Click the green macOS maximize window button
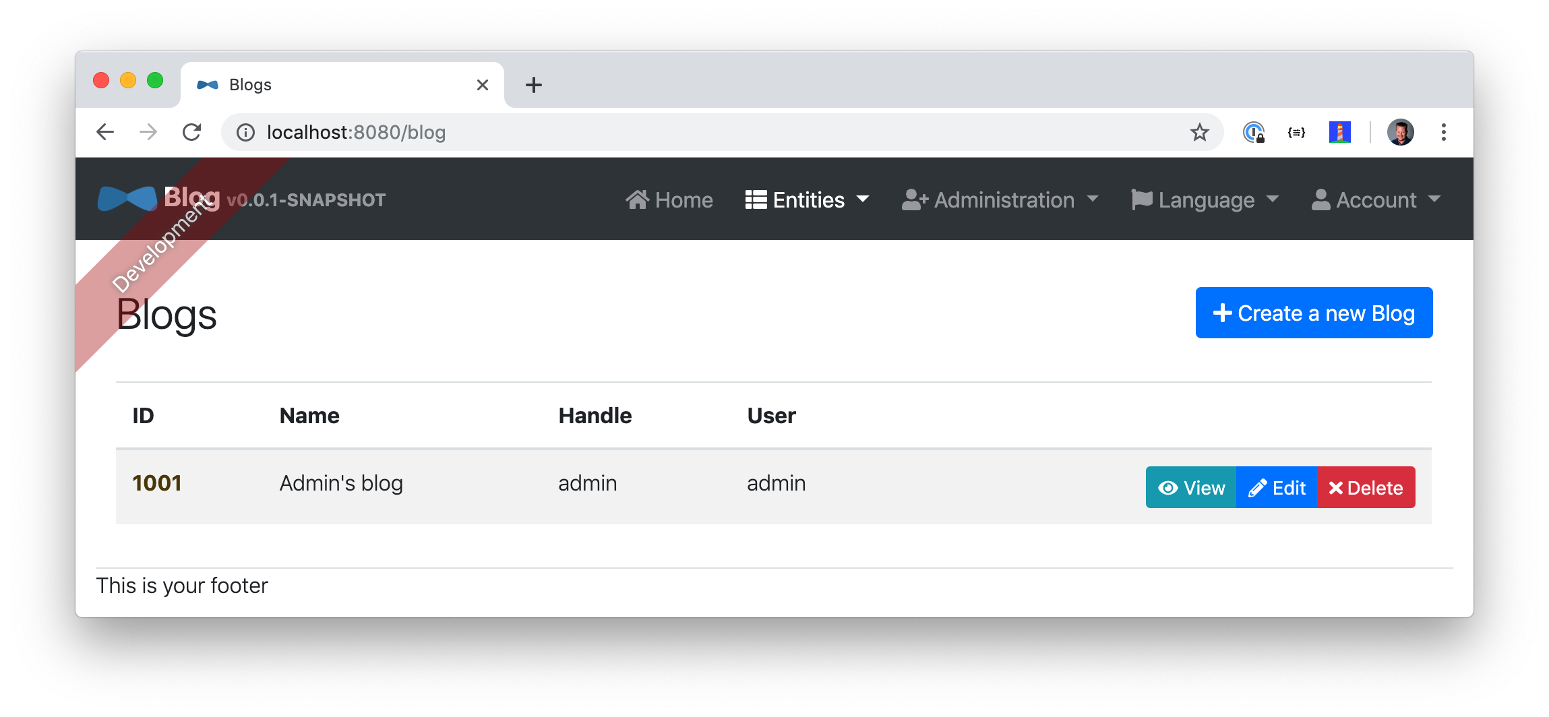 click(x=155, y=81)
